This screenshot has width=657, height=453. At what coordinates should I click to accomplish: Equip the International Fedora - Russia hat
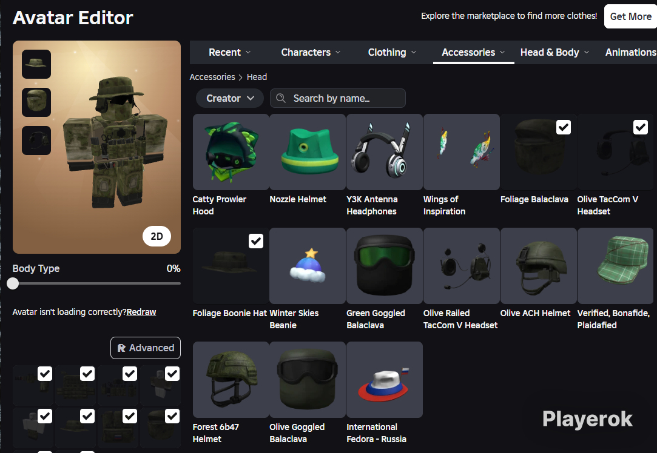(384, 379)
